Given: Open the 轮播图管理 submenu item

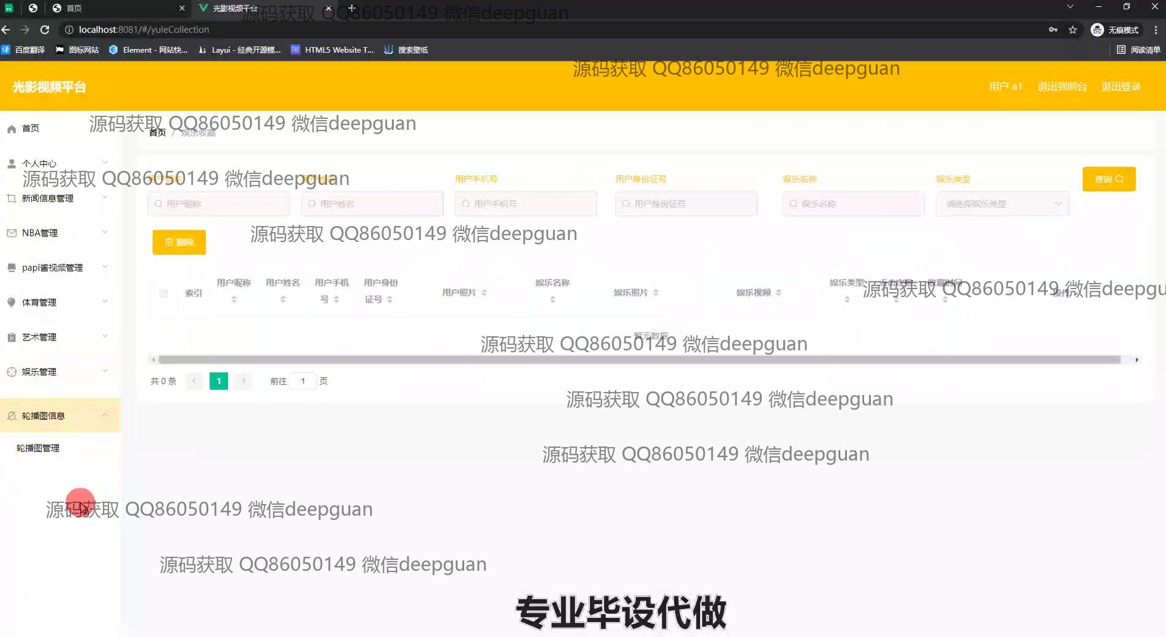Looking at the screenshot, I should [x=38, y=448].
